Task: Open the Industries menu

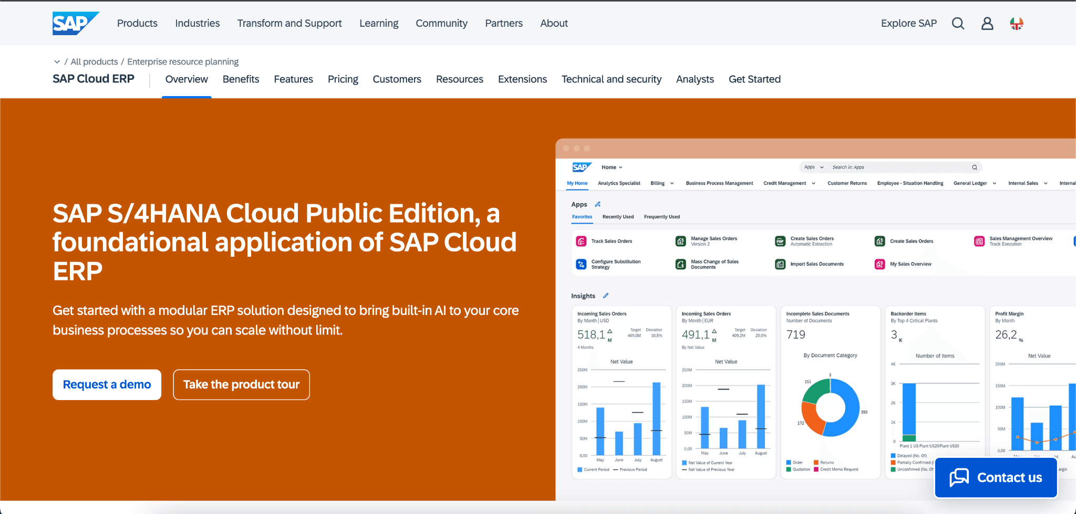Action: point(198,23)
